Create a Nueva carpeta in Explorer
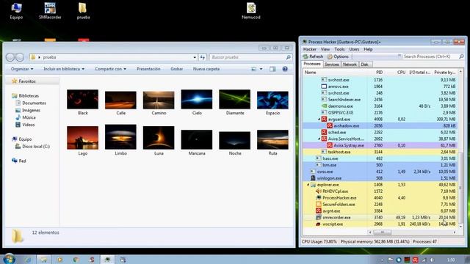The image size is (470, 264). click(206, 69)
